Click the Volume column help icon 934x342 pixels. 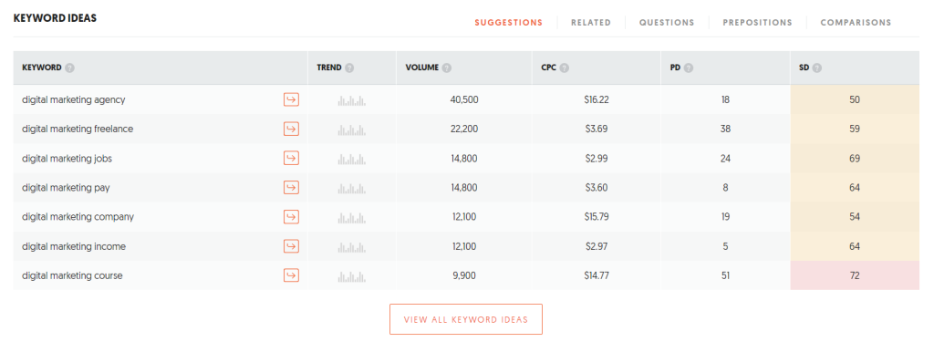pyautogui.click(x=447, y=67)
